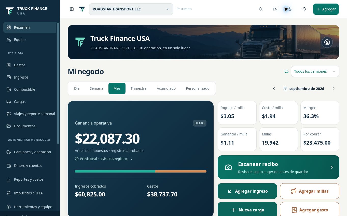Open ROADSTAR TRANSPORT LLC company dropdown

pos(131,9)
